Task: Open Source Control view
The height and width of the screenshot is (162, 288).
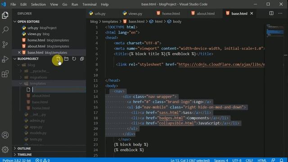Action: (x=5, y=45)
